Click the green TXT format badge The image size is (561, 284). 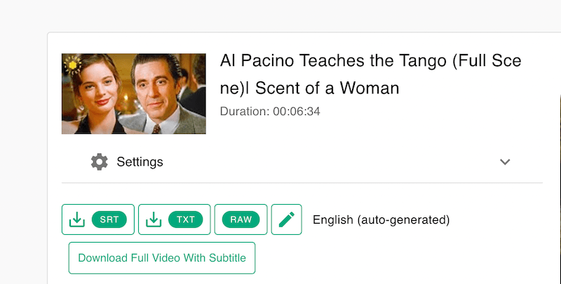point(185,220)
